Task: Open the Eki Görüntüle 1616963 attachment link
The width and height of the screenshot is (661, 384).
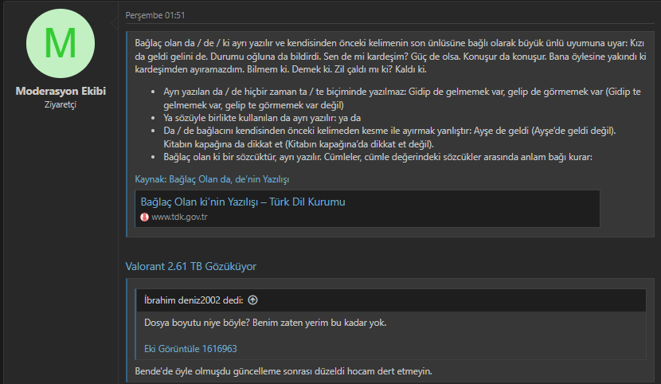Action: pos(190,349)
